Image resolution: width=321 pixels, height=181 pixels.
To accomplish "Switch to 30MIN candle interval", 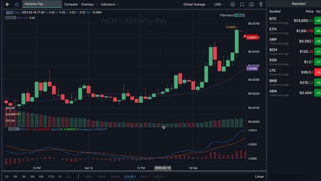I will (115, 176).
